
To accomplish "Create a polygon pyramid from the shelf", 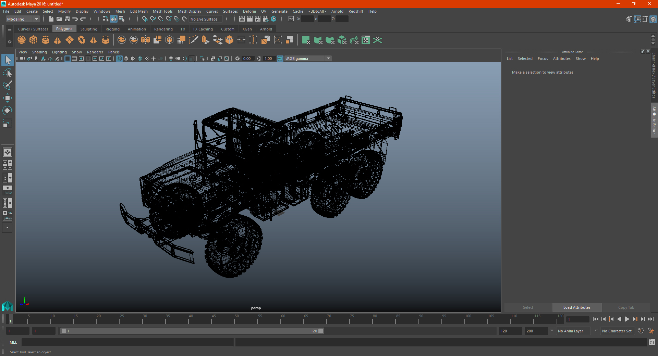I will tap(94, 40).
